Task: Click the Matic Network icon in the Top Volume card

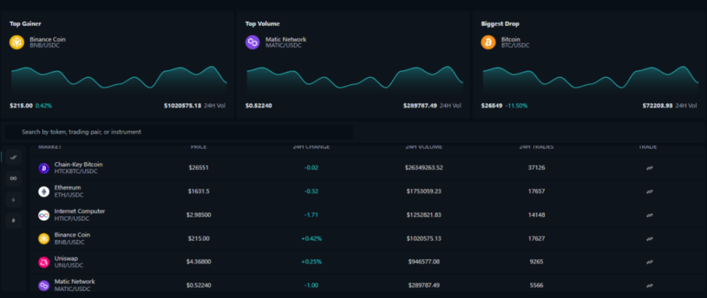Action: [252, 42]
